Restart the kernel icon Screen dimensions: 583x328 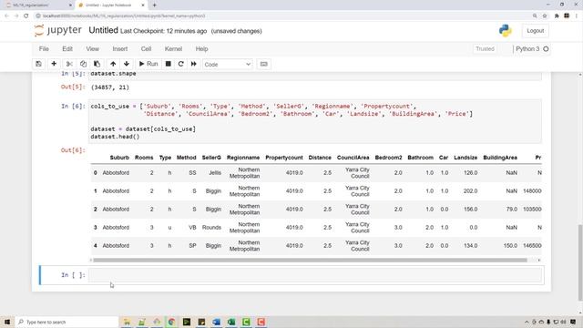(180, 64)
